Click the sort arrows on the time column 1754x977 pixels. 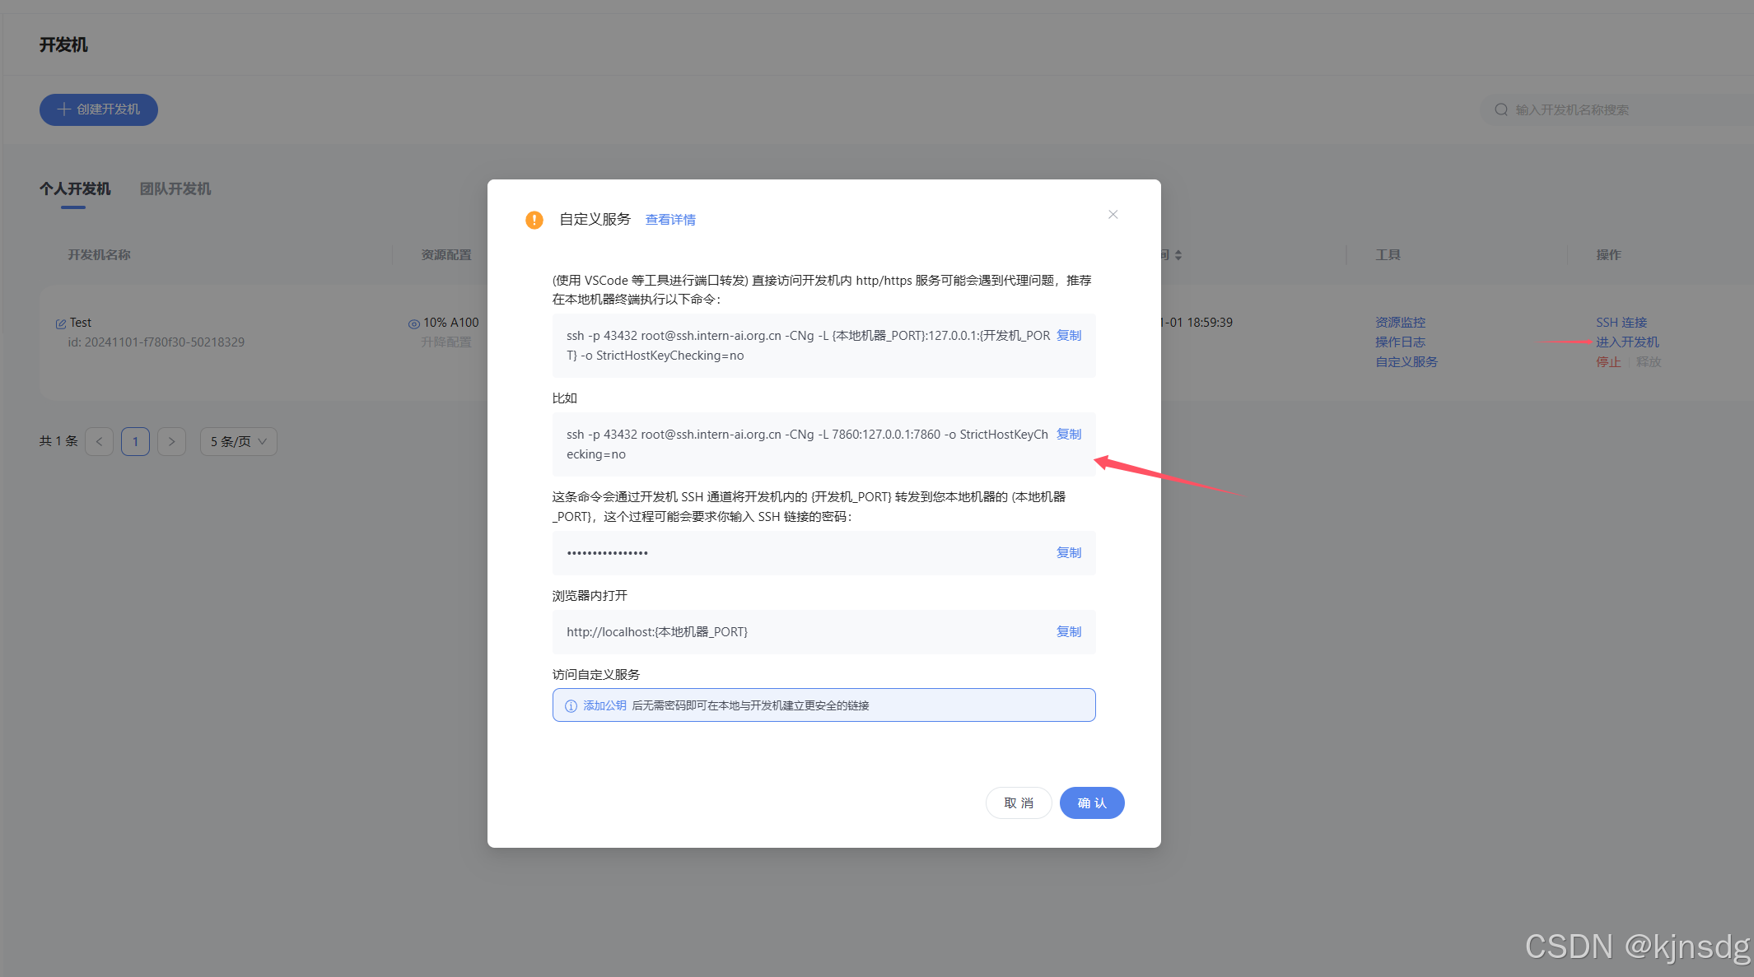(1178, 255)
